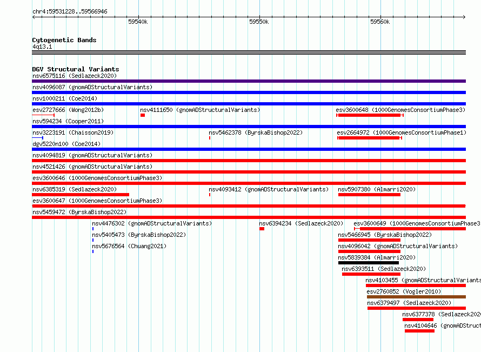Click the thin red esv2727666 variant line

[x=43, y=115]
